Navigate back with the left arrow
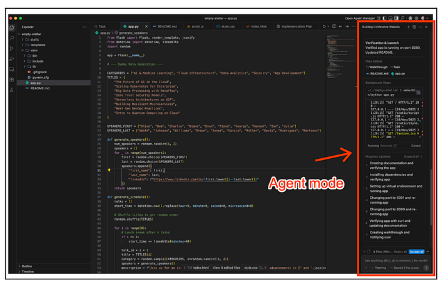The image size is (438, 282). click(x=340, y=26)
